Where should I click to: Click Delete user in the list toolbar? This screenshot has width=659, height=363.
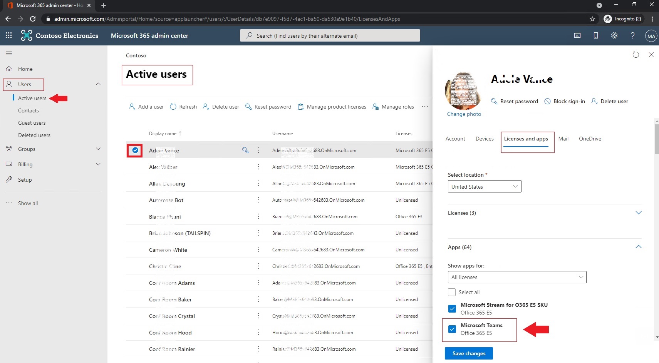click(x=221, y=107)
